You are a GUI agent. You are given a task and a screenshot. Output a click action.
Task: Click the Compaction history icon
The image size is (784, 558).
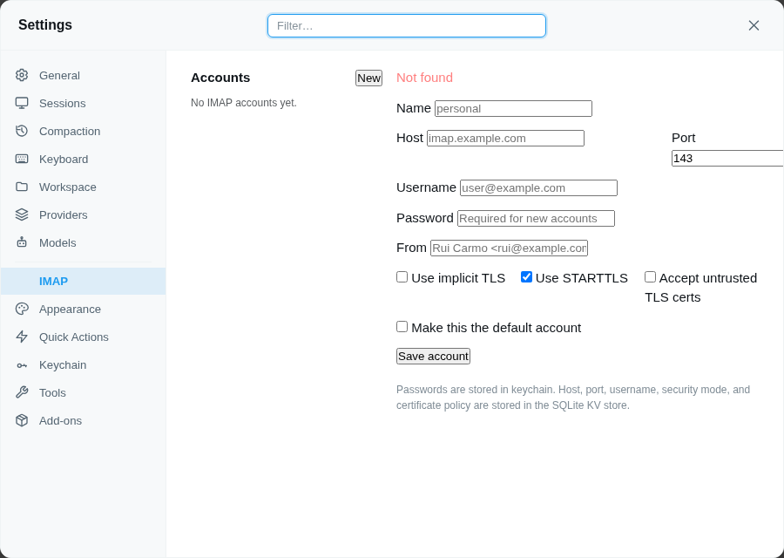pyautogui.click(x=22, y=131)
